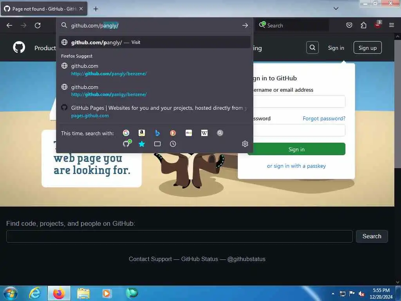Add GitHub search engine icon
The height and width of the screenshot is (301, 401).
(x=127, y=143)
